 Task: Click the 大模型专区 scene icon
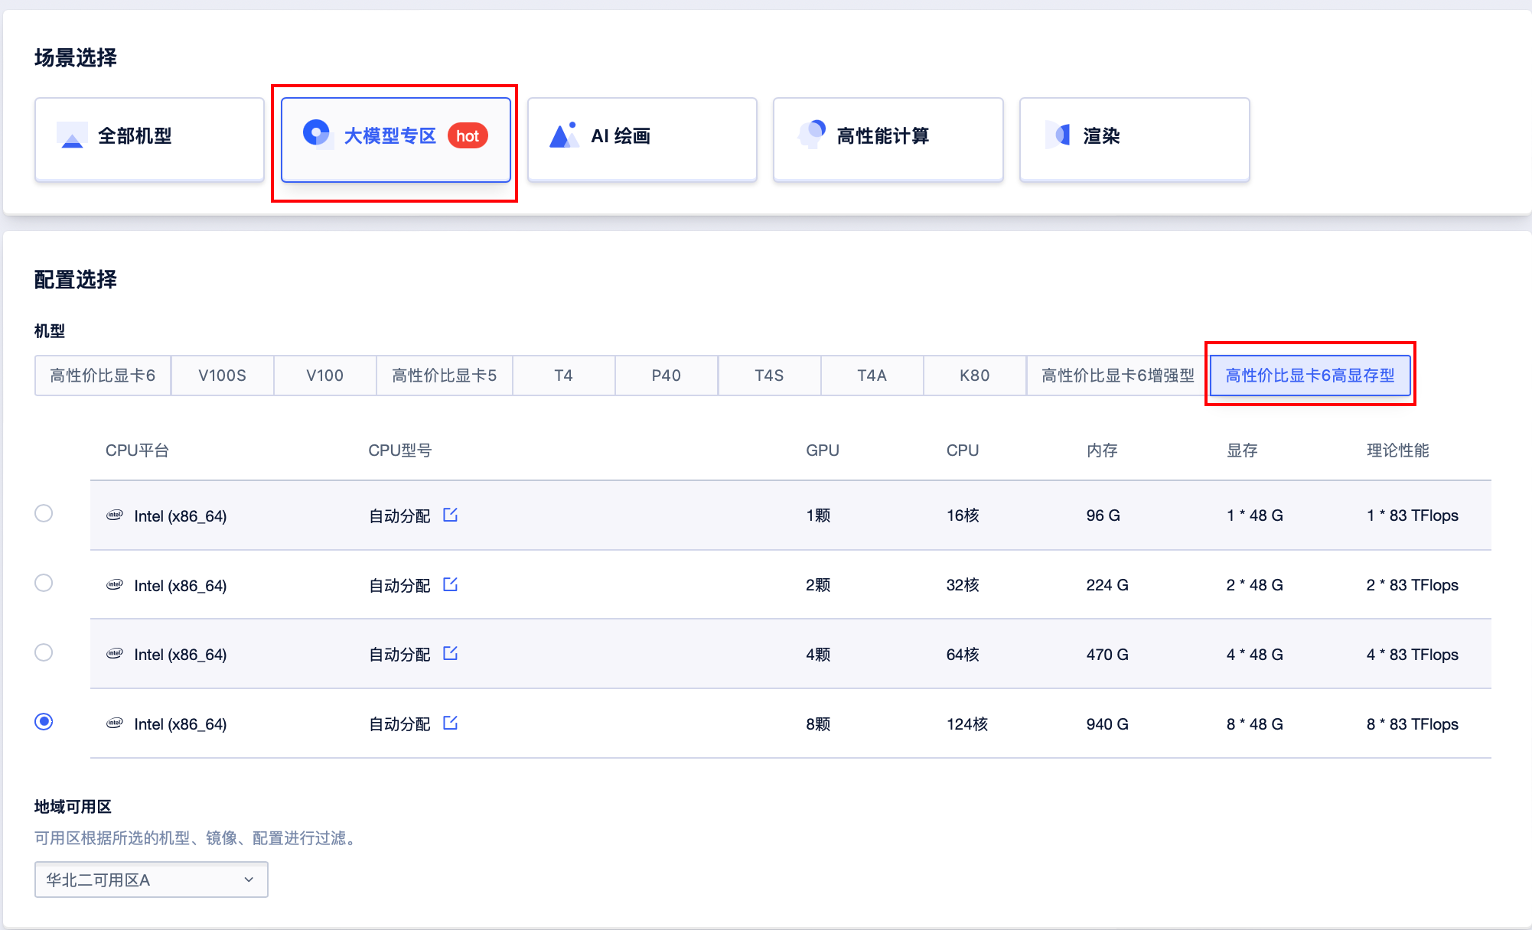[316, 134]
